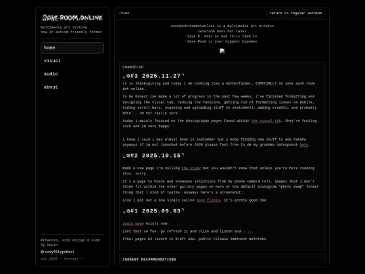Click the /home breadcrumb path
365x274 pixels.
click(x=124, y=14)
